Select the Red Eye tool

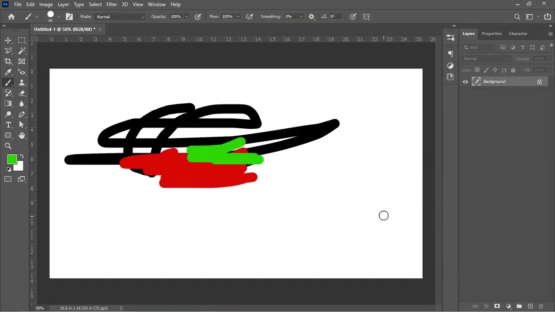pyautogui.click(x=22, y=72)
